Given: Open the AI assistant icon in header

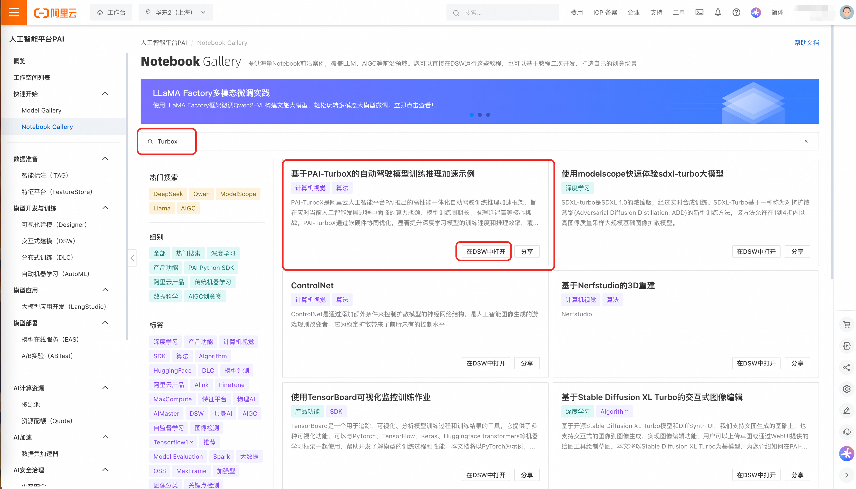Looking at the screenshot, I should click(x=756, y=12).
